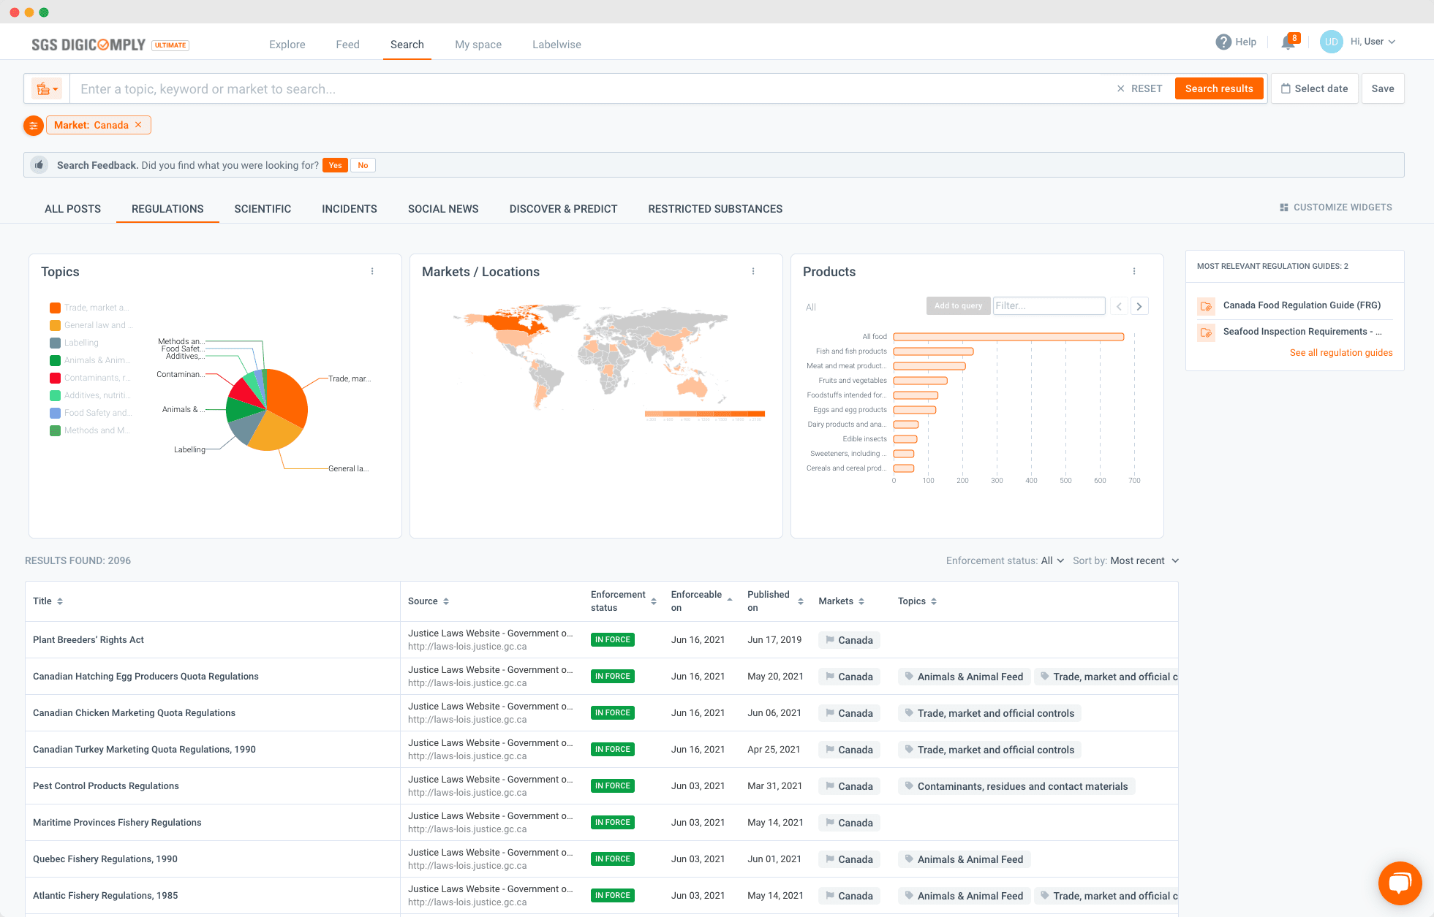Go to next Products page arrow
Image resolution: width=1434 pixels, height=917 pixels.
coord(1139,306)
